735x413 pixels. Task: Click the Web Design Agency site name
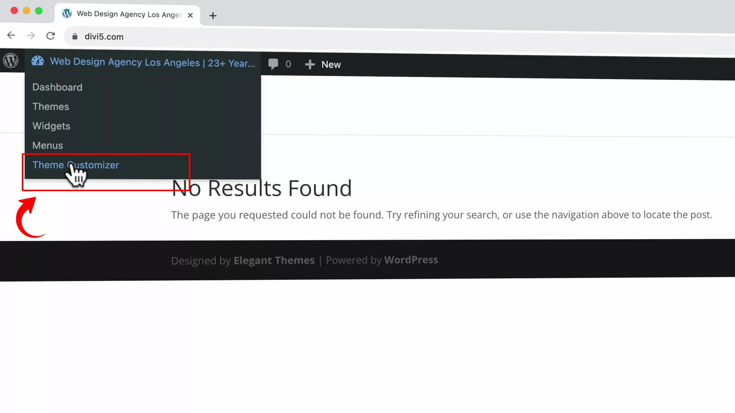[x=152, y=62]
